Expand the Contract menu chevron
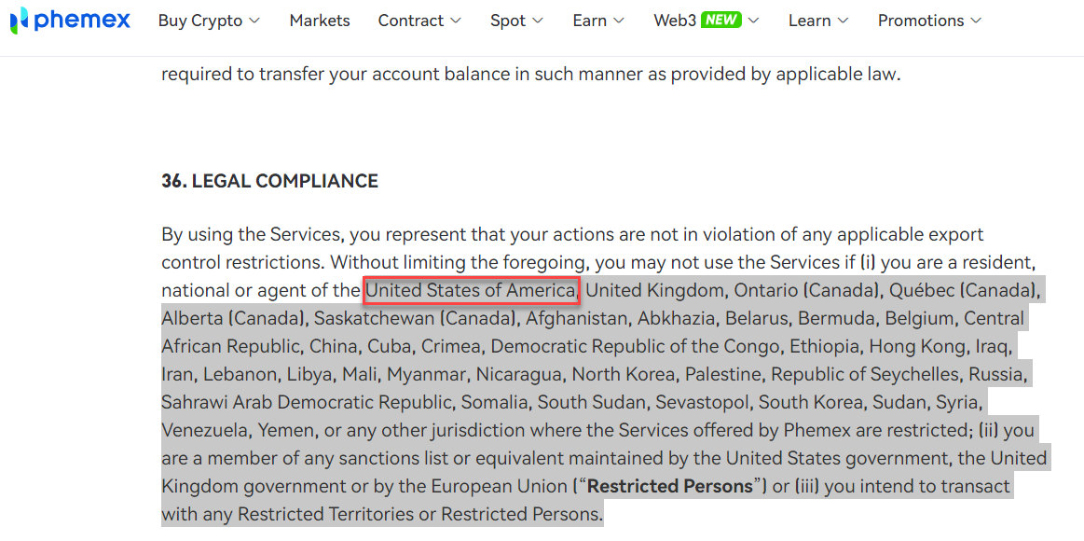 click(455, 21)
